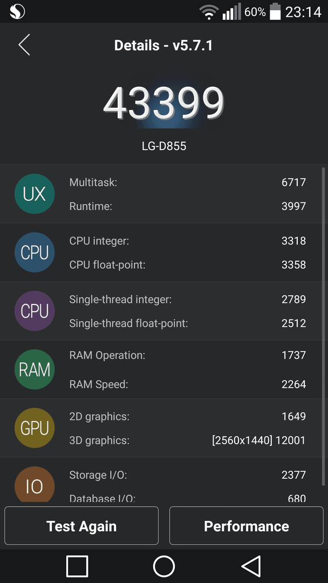Click the Test Again button
Image resolution: width=328 pixels, height=583 pixels.
tap(81, 526)
